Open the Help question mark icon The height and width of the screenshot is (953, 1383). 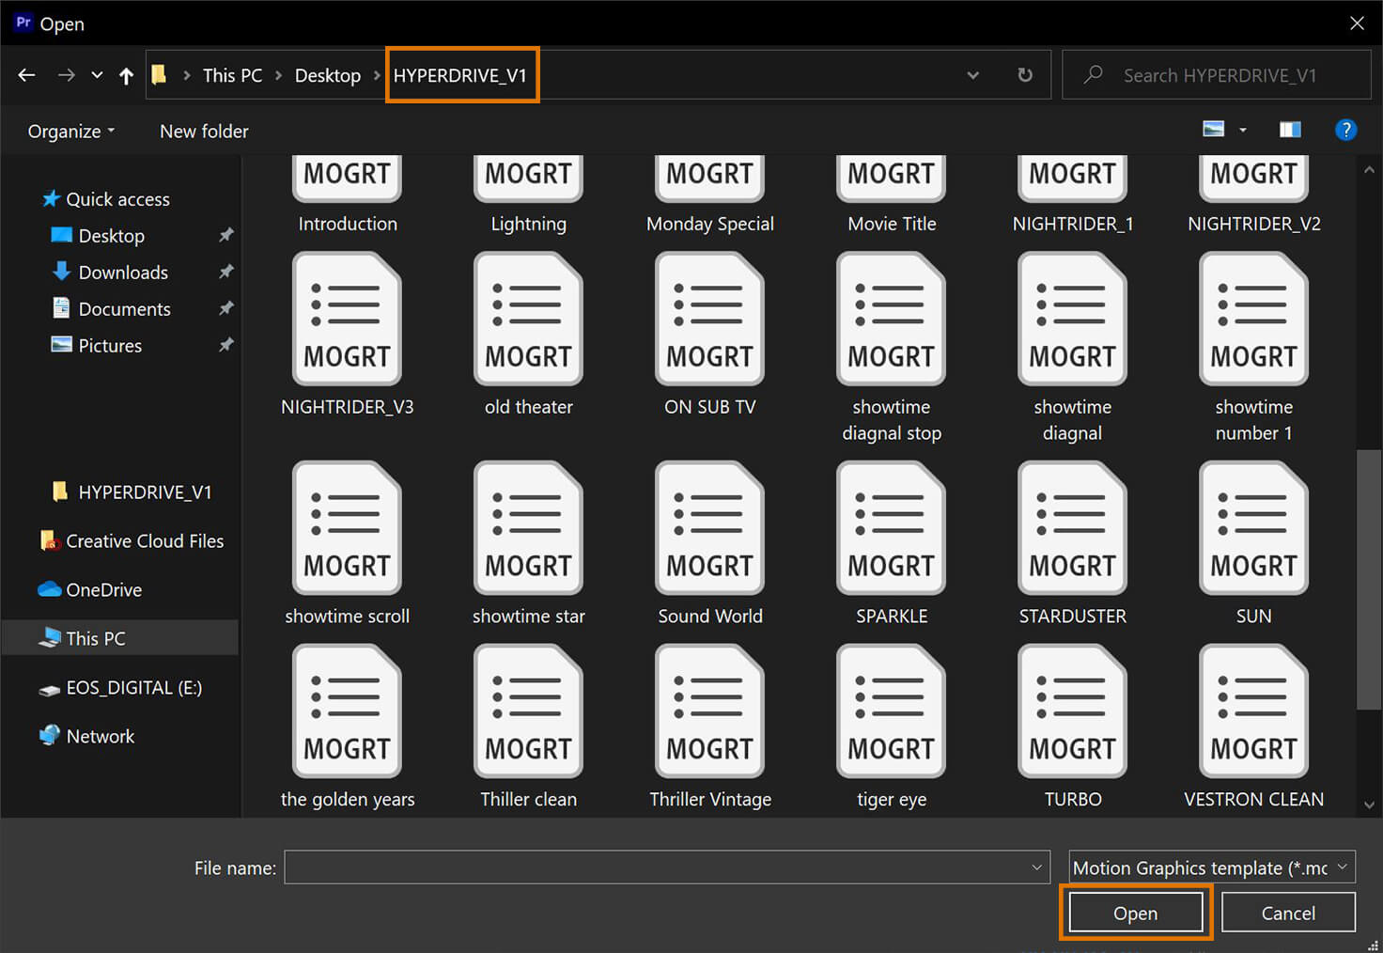1345,130
